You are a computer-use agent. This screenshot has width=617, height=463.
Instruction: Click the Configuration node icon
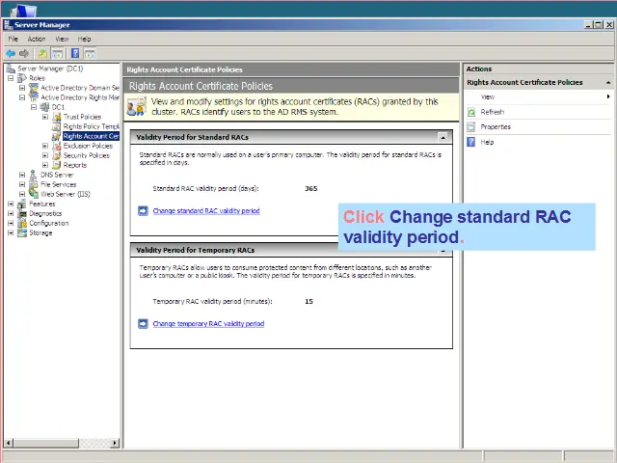pyautogui.click(x=22, y=223)
